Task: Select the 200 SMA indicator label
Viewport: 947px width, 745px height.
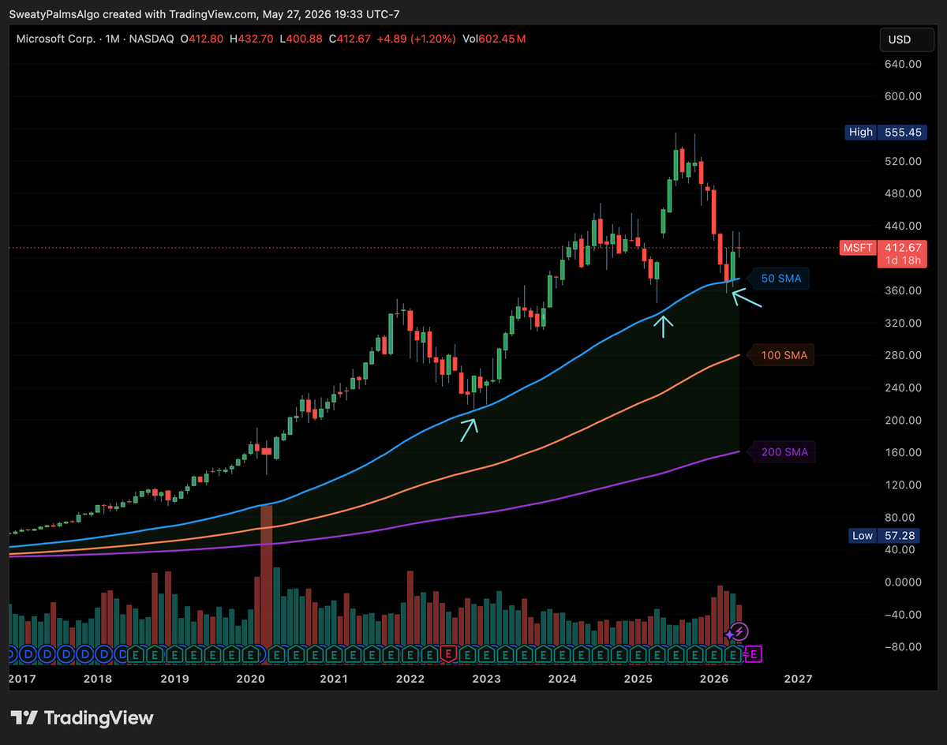Action: click(x=783, y=453)
